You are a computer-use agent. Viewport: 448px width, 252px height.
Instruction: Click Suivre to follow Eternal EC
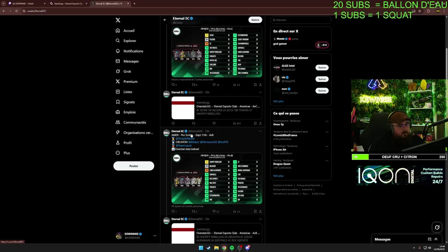(x=255, y=20)
